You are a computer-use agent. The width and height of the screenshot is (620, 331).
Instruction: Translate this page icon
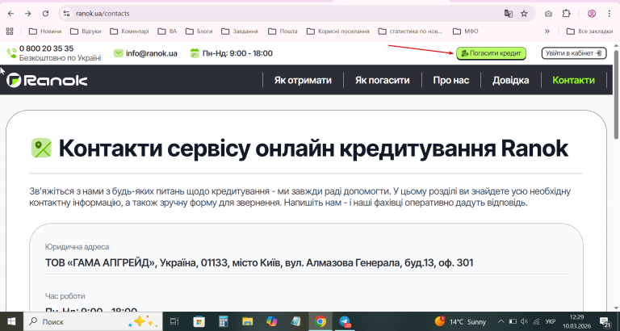click(x=508, y=14)
